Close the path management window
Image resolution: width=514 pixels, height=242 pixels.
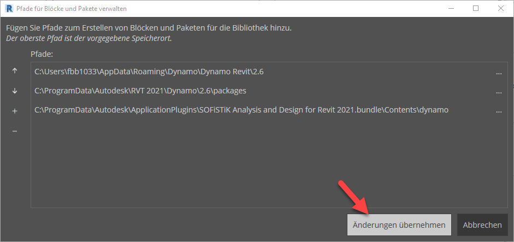pyautogui.click(x=501, y=8)
